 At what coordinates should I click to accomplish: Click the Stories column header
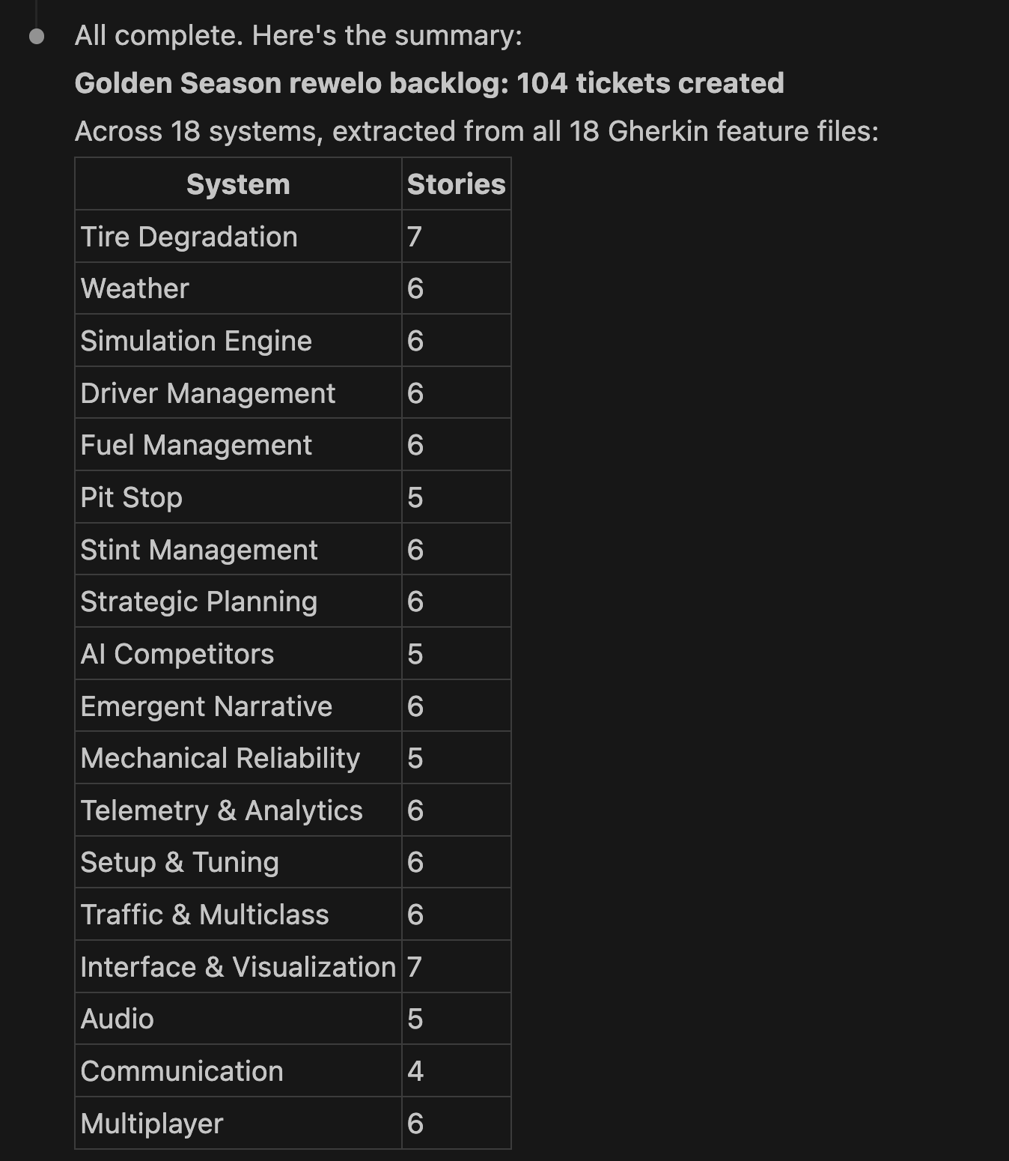coord(457,184)
